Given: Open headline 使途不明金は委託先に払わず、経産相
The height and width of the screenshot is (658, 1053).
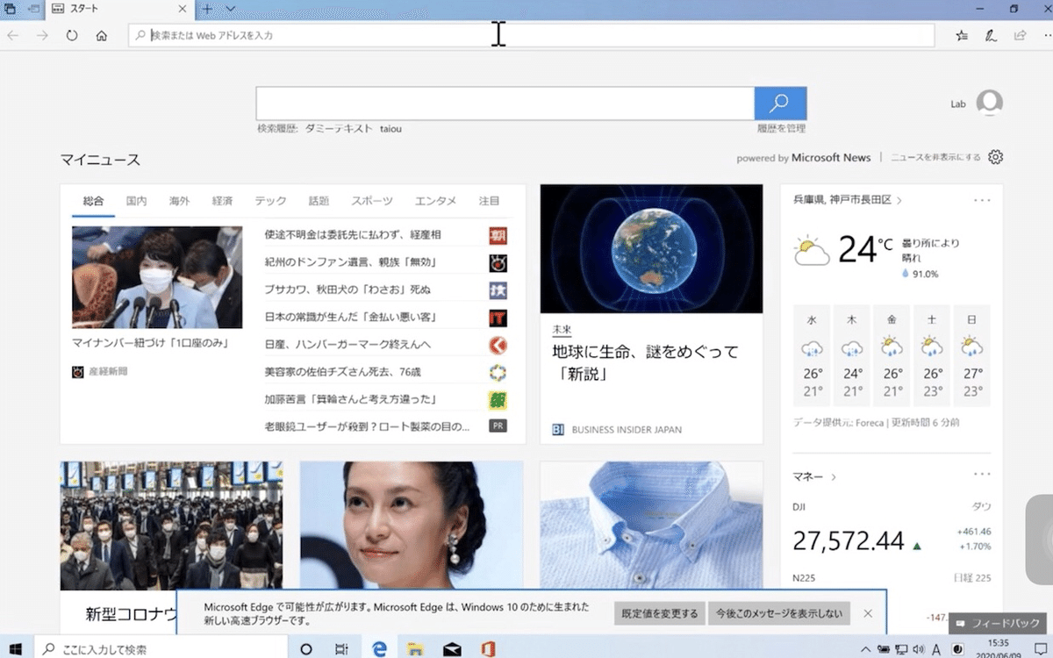Looking at the screenshot, I should tap(353, 235).
